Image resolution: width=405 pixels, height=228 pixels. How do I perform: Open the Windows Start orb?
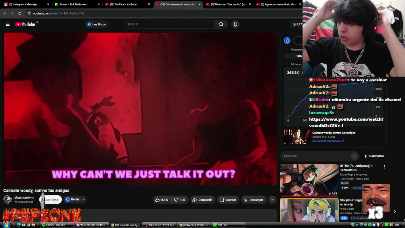click(x=6, y=225)
